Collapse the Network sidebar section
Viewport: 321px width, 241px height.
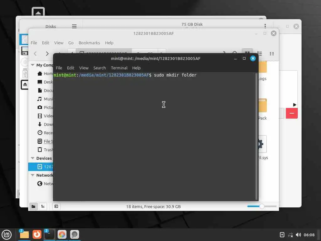(x=33, y=175)
